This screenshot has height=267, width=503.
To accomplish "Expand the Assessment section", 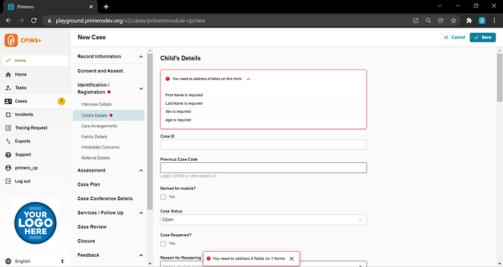I will pyautogui.click(x=141, y=171).
